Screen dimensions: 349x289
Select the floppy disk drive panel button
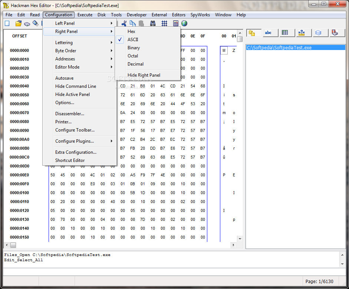click(x=337, y=33)
